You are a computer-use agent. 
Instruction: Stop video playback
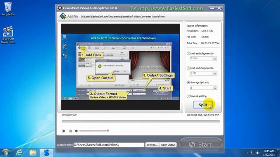click(x=70, y=131)
